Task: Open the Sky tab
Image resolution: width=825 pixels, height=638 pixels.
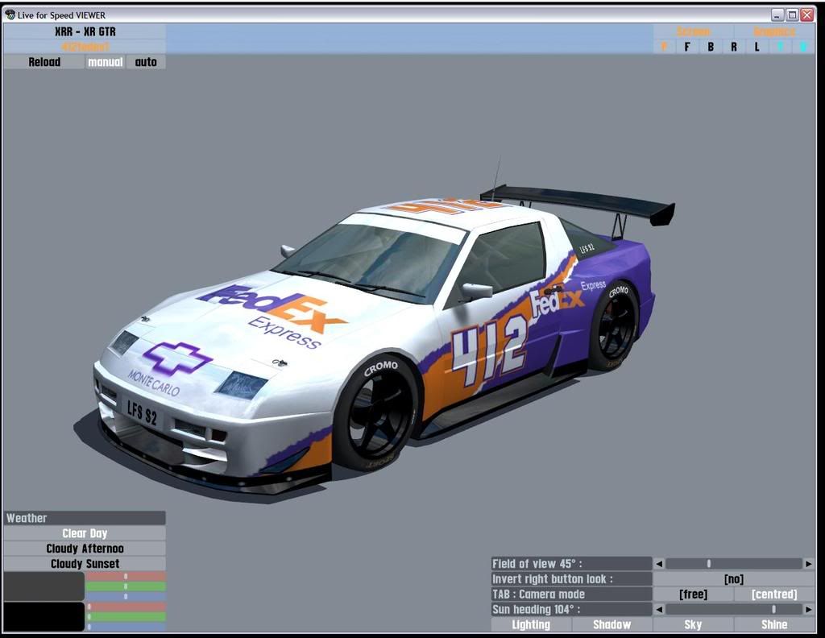Action: click(x=693, y=625)
